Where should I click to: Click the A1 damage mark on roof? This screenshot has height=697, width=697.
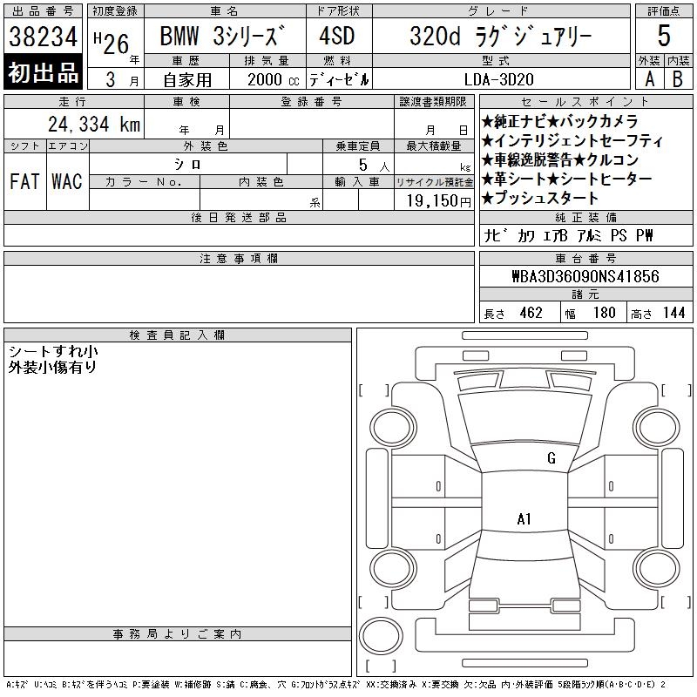click(x=524, y=518)
